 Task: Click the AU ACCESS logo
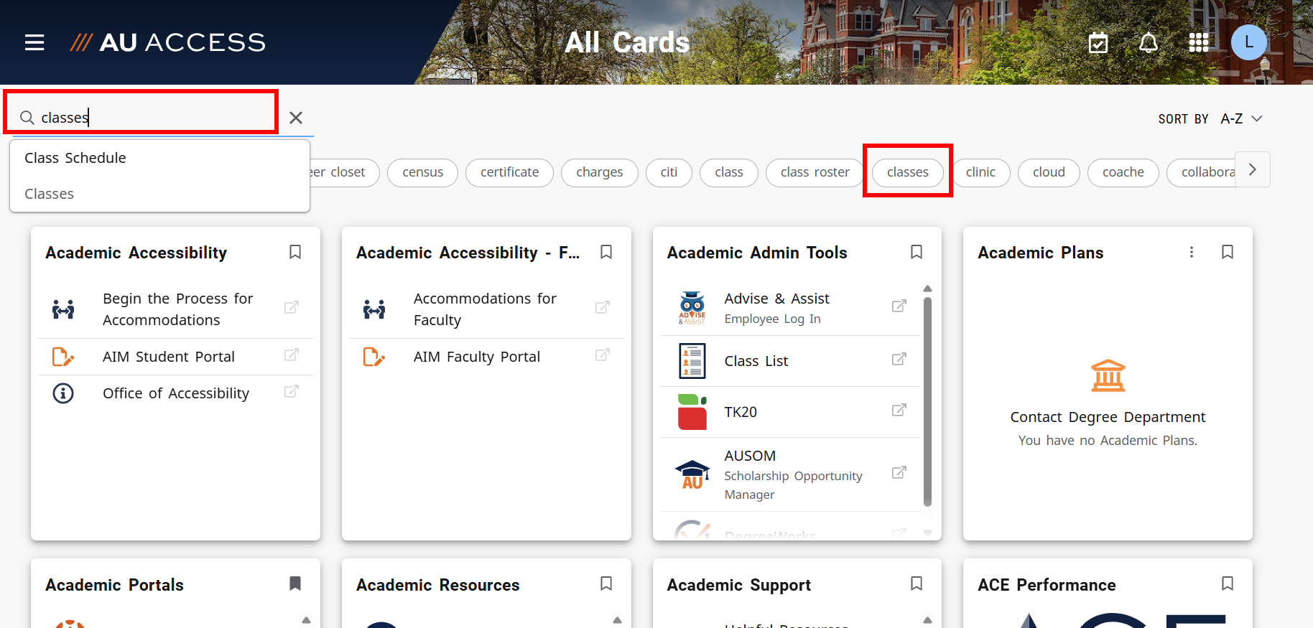pos(168,42)
